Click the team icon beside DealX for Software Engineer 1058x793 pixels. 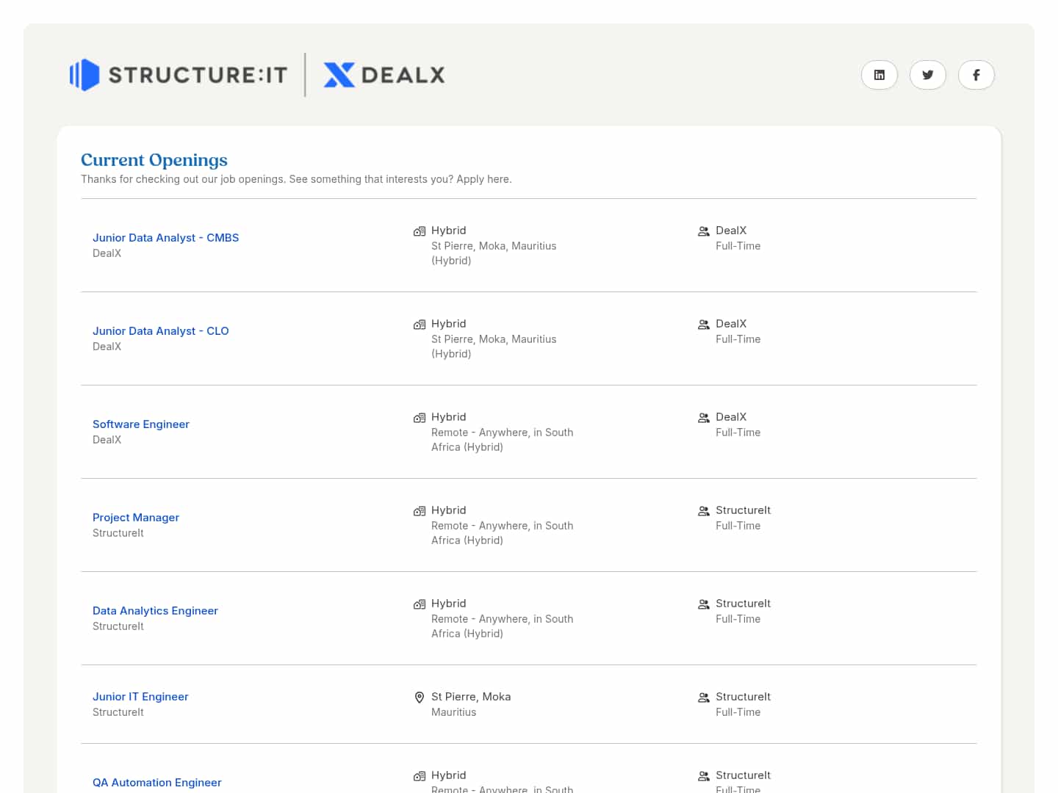coord(704,418)
